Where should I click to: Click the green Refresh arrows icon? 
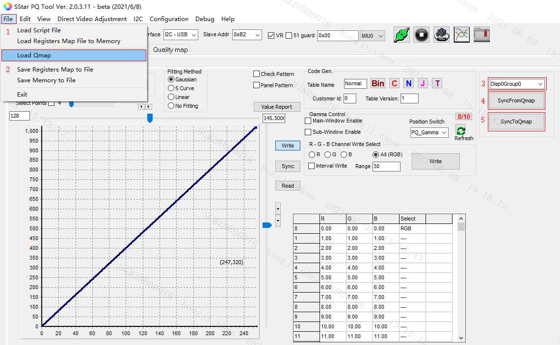[461, 130]
